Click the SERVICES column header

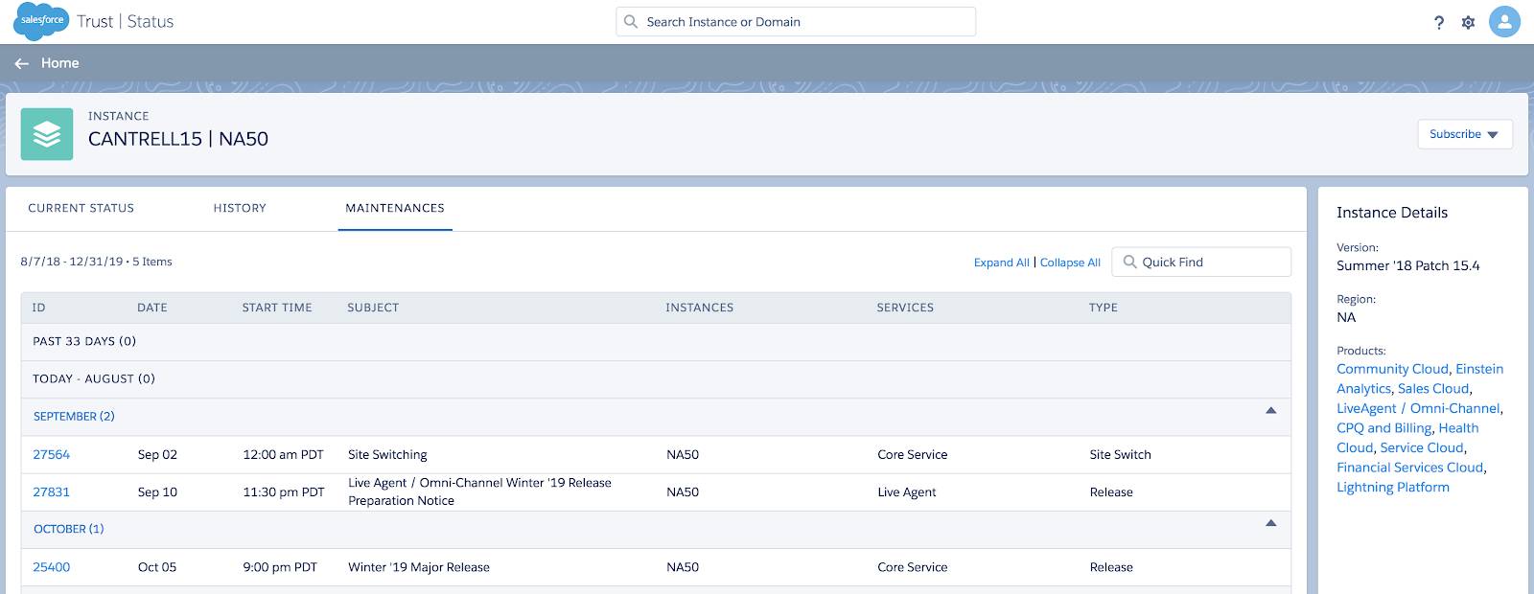point(905,308)
